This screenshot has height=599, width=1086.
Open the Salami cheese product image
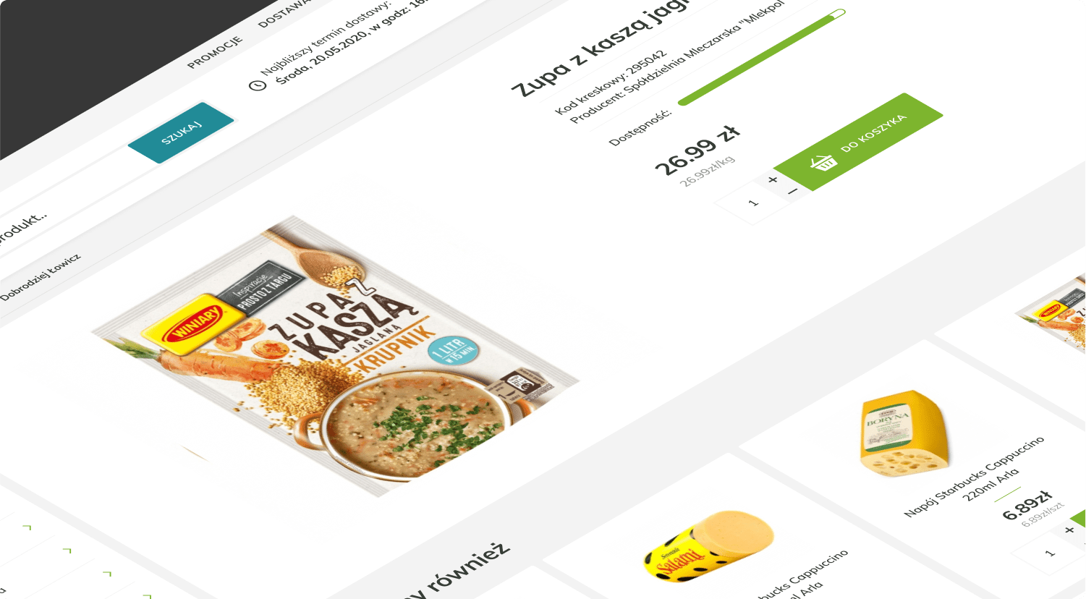[x=708, y=546]
